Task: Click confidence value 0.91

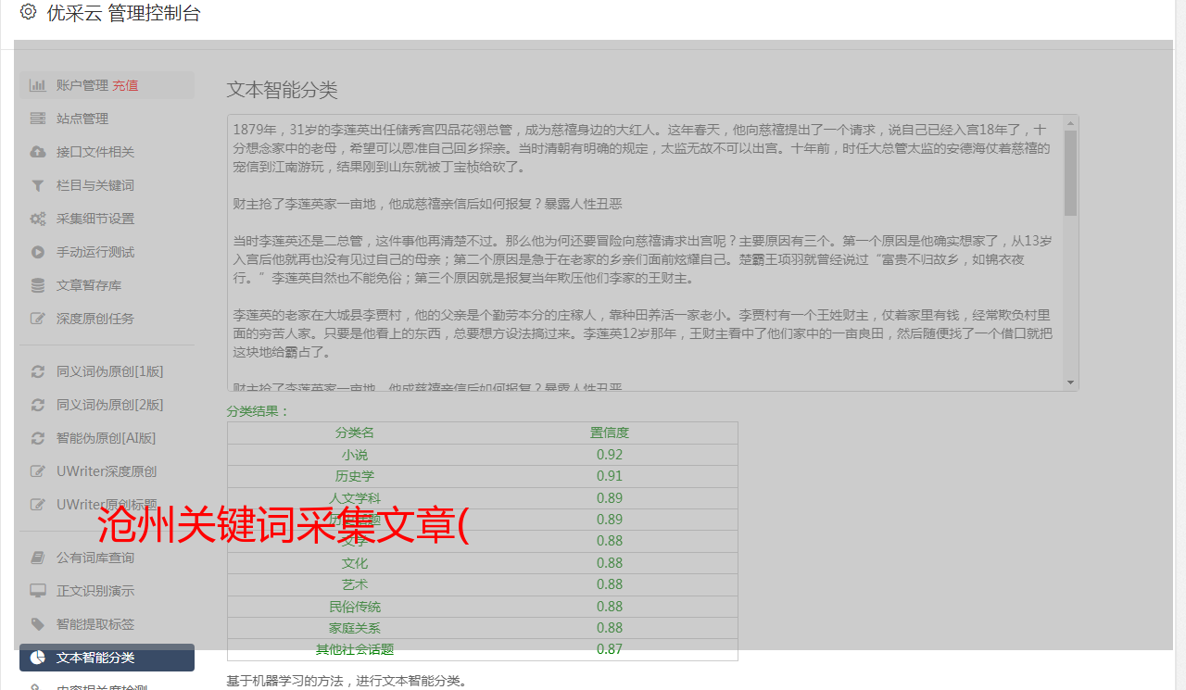Action: tap(610, 476)
